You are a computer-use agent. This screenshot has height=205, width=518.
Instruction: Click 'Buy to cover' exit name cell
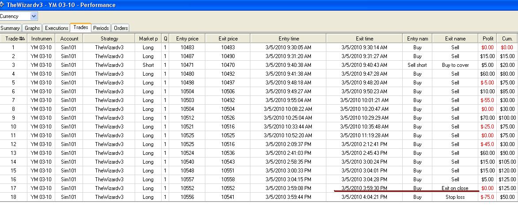click(x=455, y=65)
